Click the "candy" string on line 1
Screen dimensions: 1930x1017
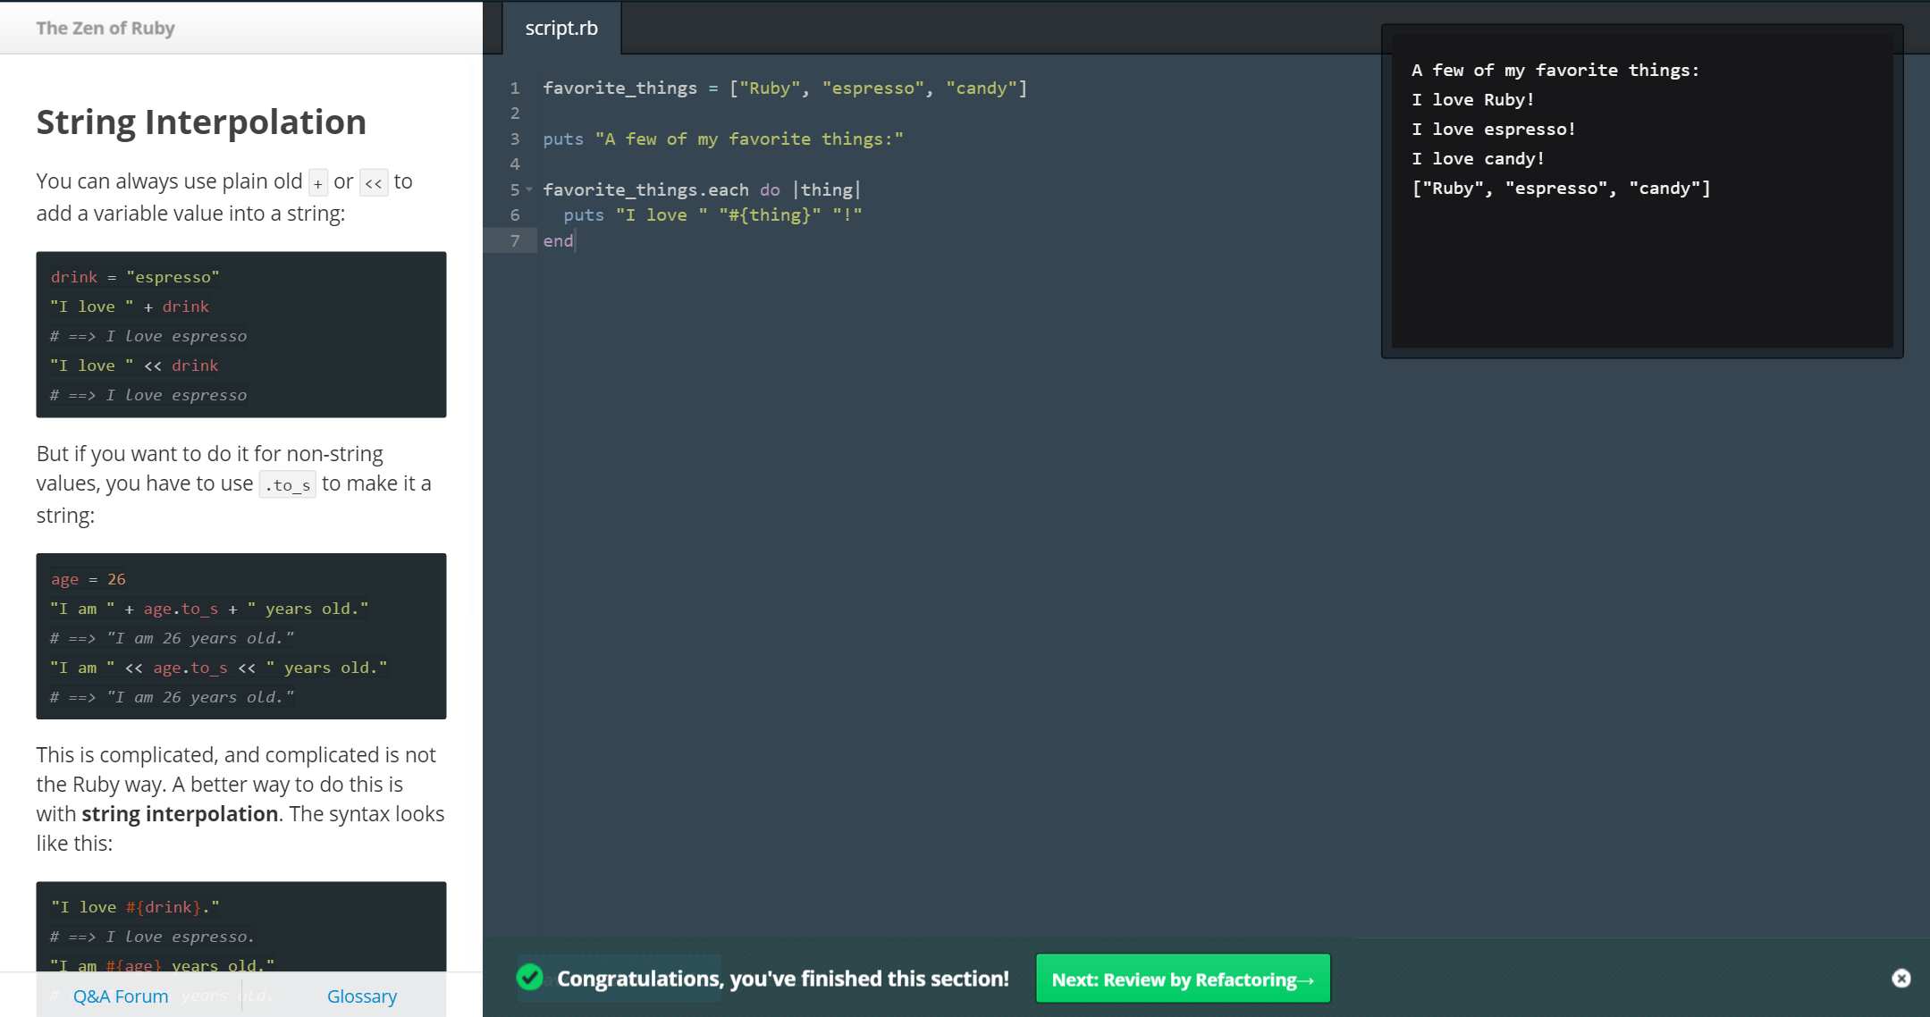point(981,88)
